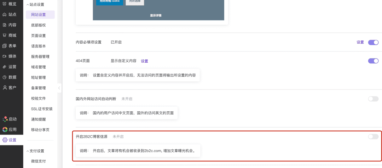Click the 数据 pie chart icon

4,77
